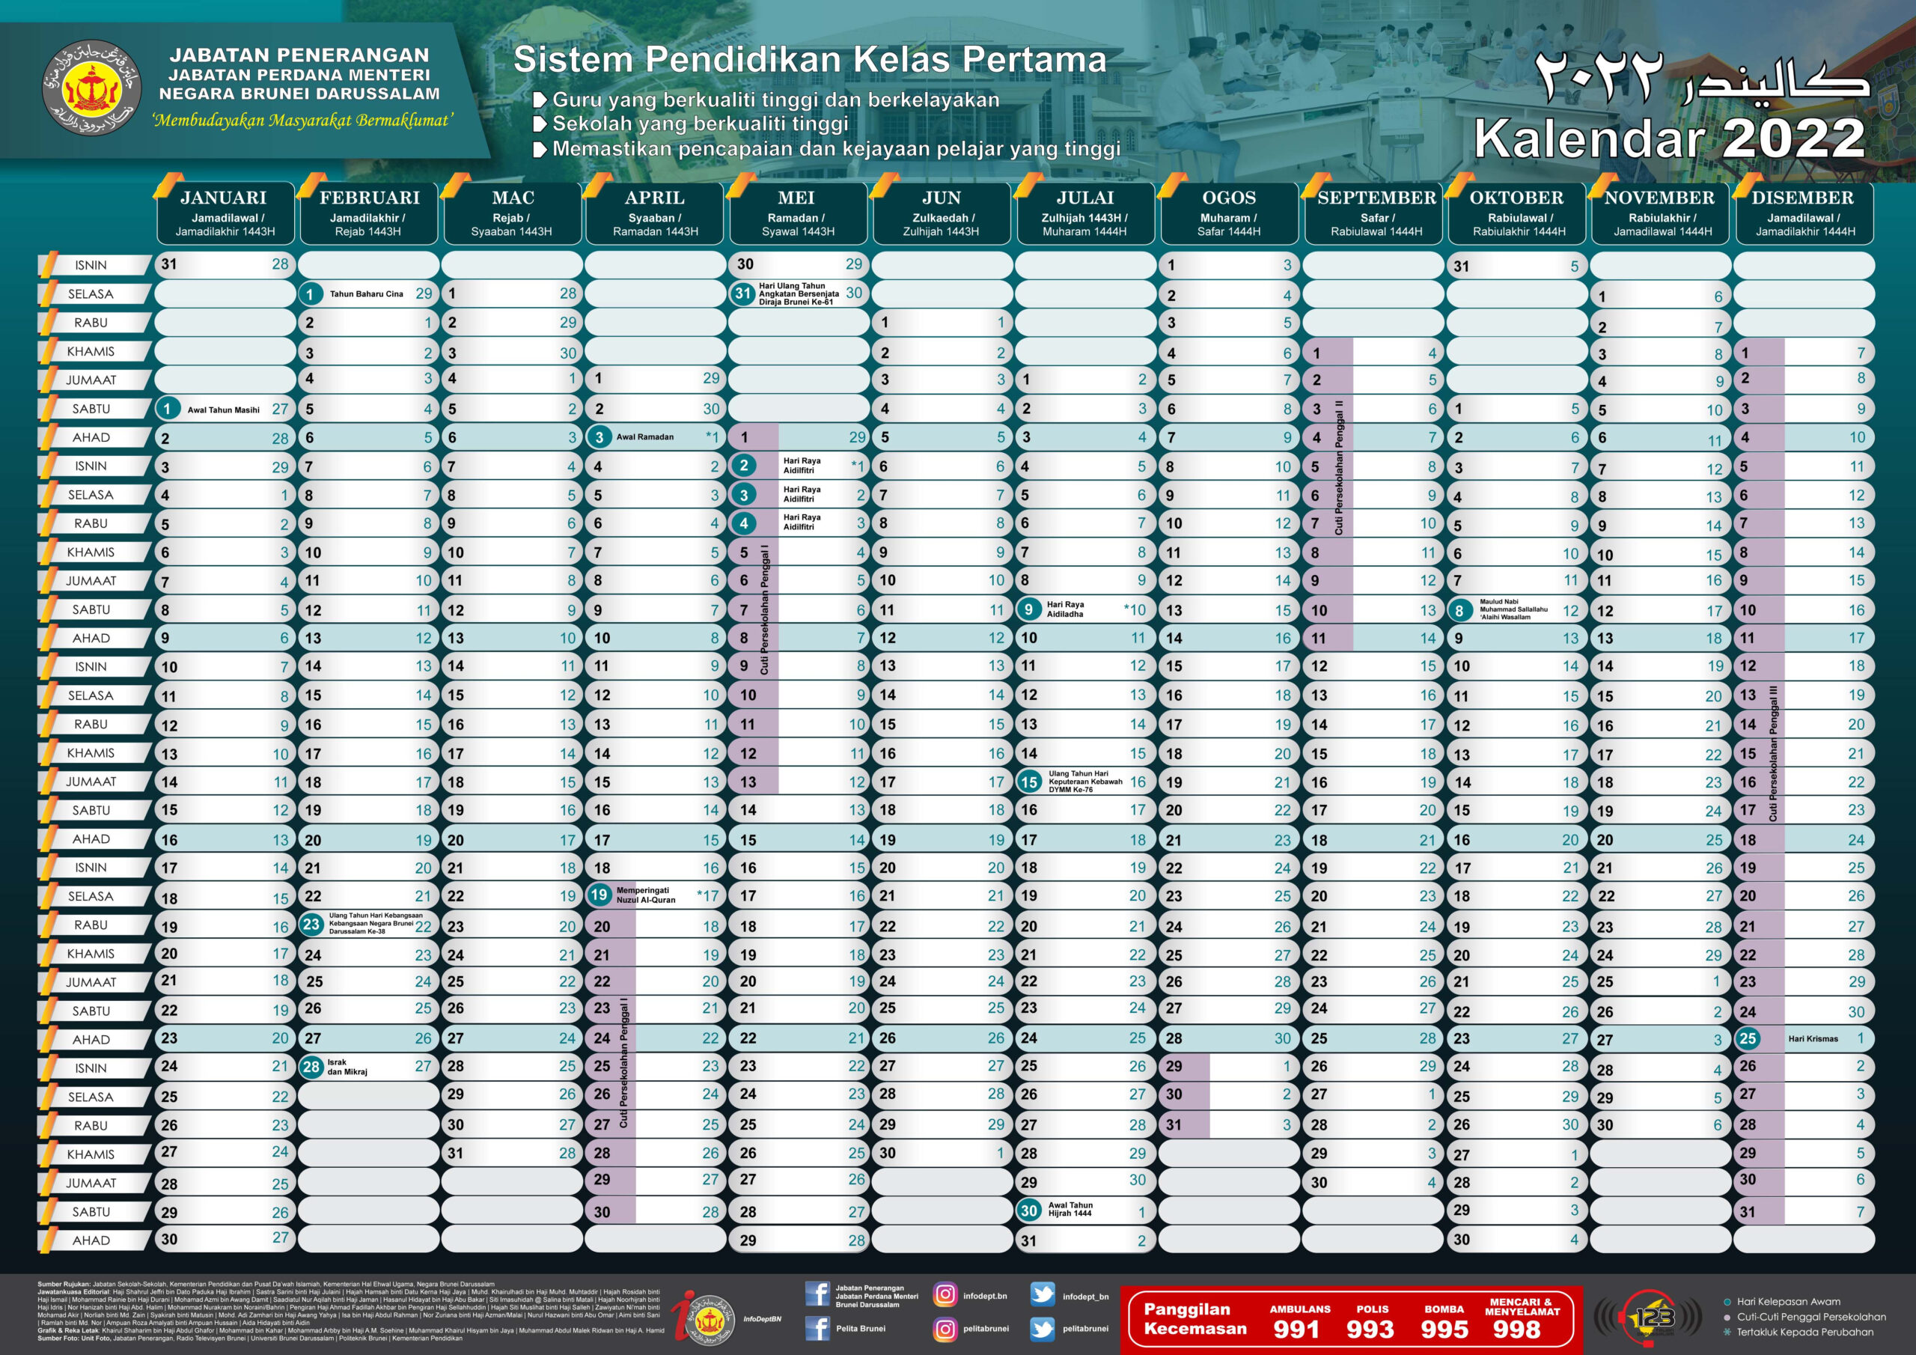Click Mencari & Menyelamat number 998
The height and width of the screenshot is (1355, 1916).
[x=1517, y=1330]
